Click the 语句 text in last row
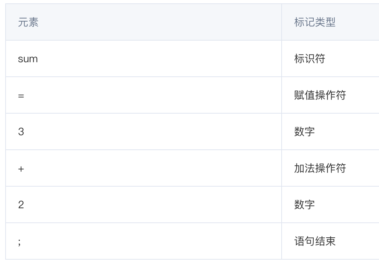Viewport: 379px width, 263px height. pos(304,241)
